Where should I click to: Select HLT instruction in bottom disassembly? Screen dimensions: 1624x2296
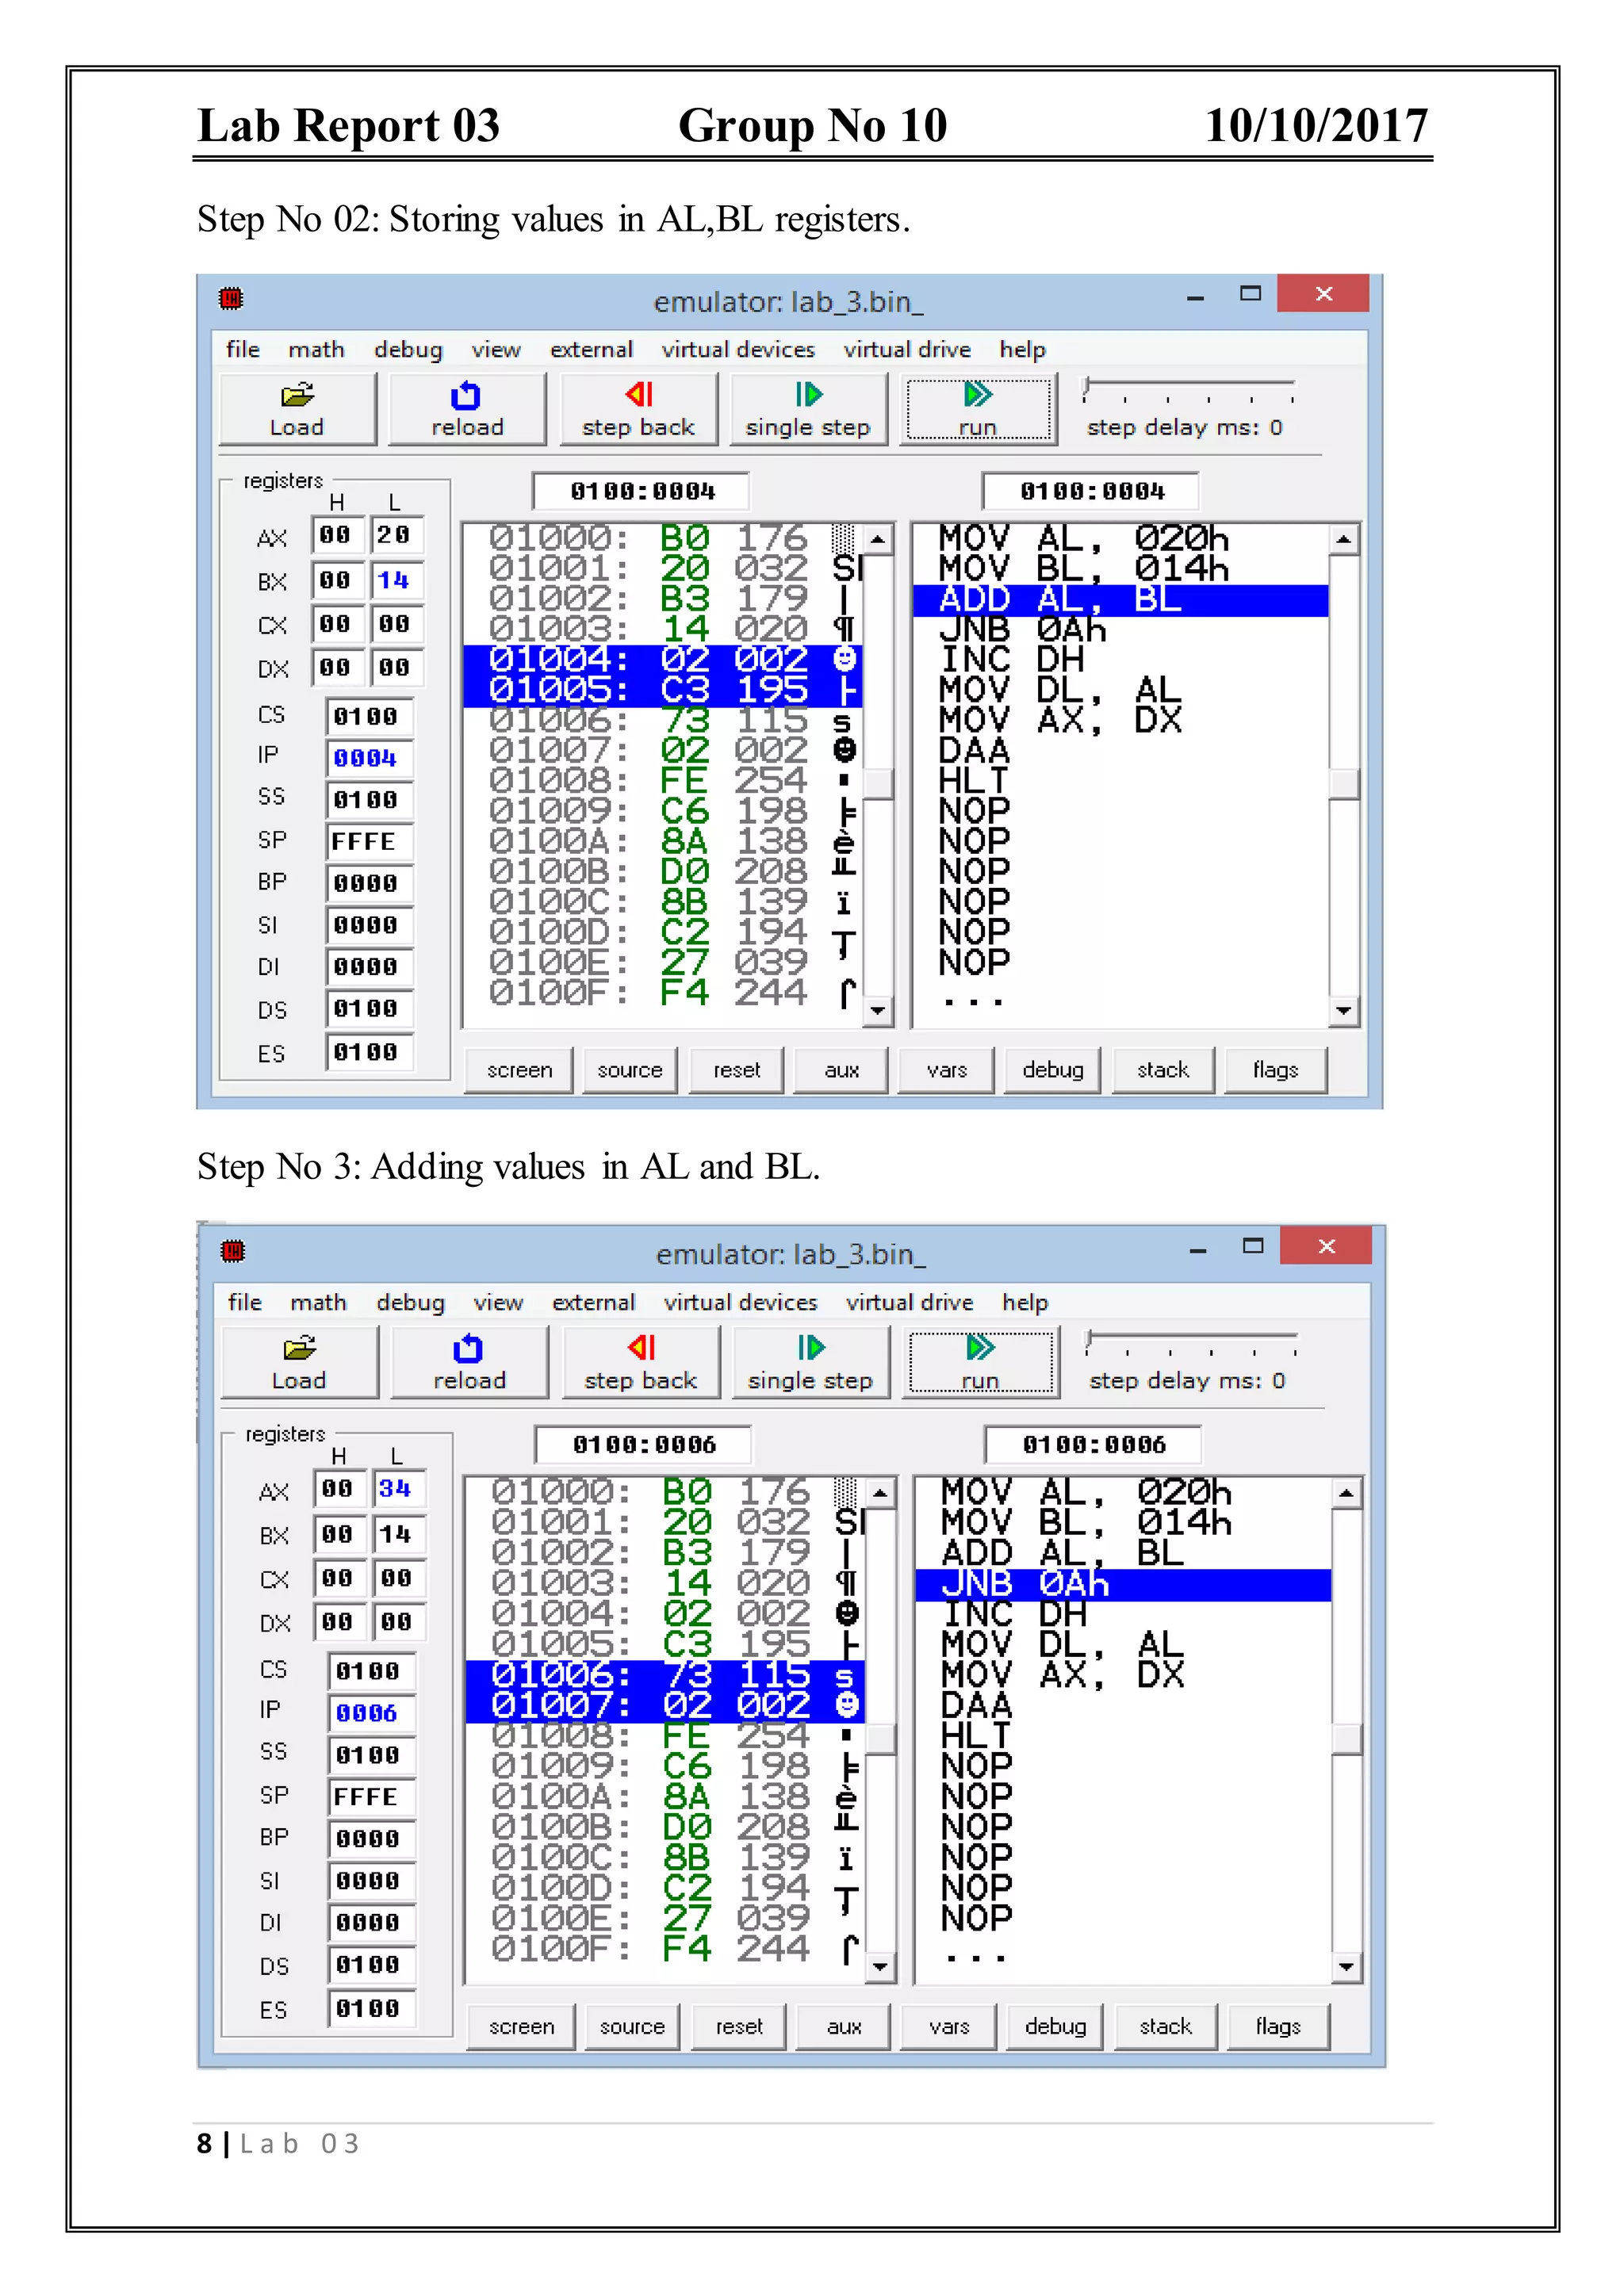[x=976, y=1735]
